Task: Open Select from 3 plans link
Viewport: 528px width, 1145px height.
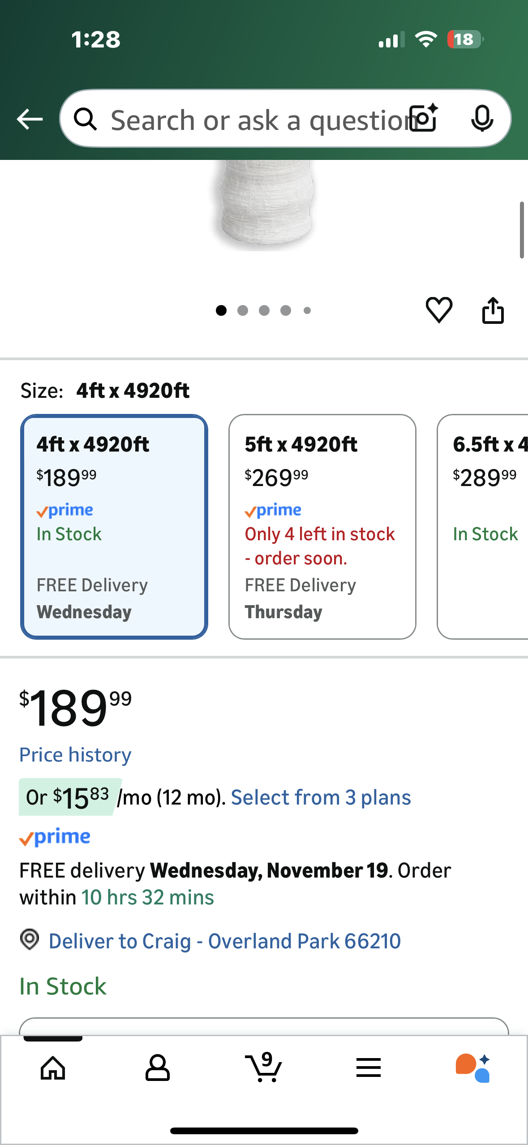Action: 321,798
